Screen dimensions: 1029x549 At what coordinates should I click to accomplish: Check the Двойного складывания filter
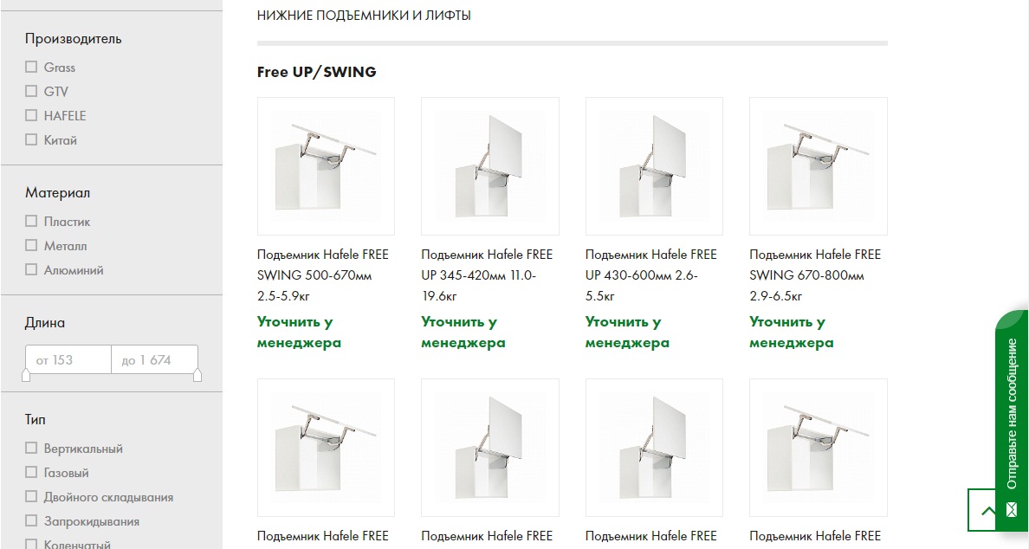pyautogui.click(x=31, y=496)
